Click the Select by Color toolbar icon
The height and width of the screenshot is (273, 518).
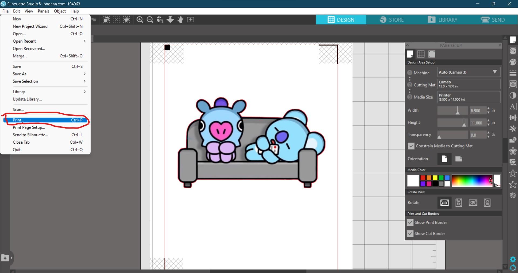click(127, 19)
